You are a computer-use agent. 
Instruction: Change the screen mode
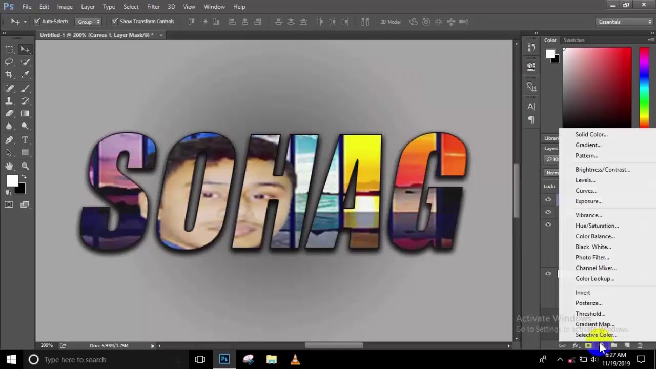point(25,204)
